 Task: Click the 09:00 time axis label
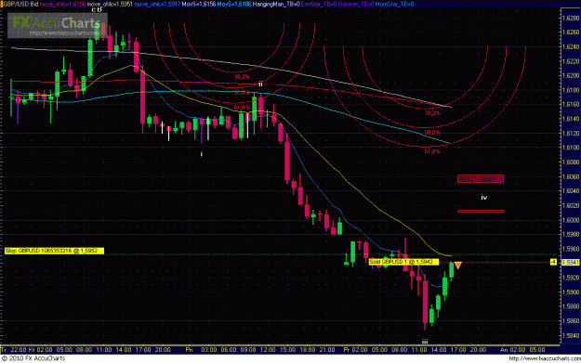(248, 350)
